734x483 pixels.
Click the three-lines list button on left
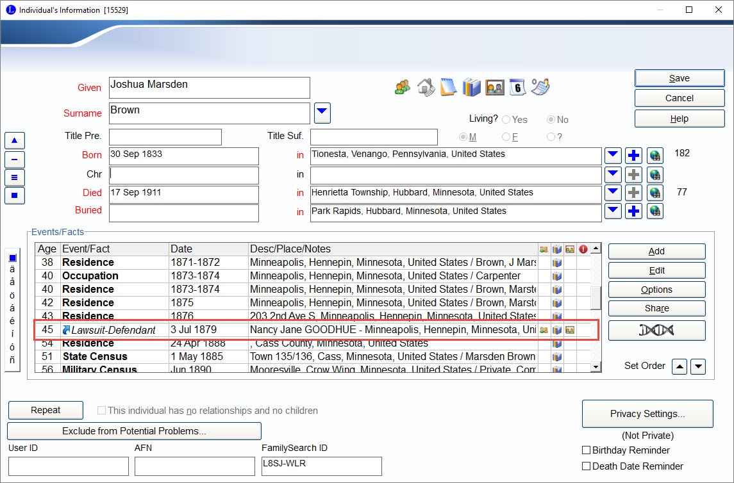pyautogui.click(x=15, y=177)
